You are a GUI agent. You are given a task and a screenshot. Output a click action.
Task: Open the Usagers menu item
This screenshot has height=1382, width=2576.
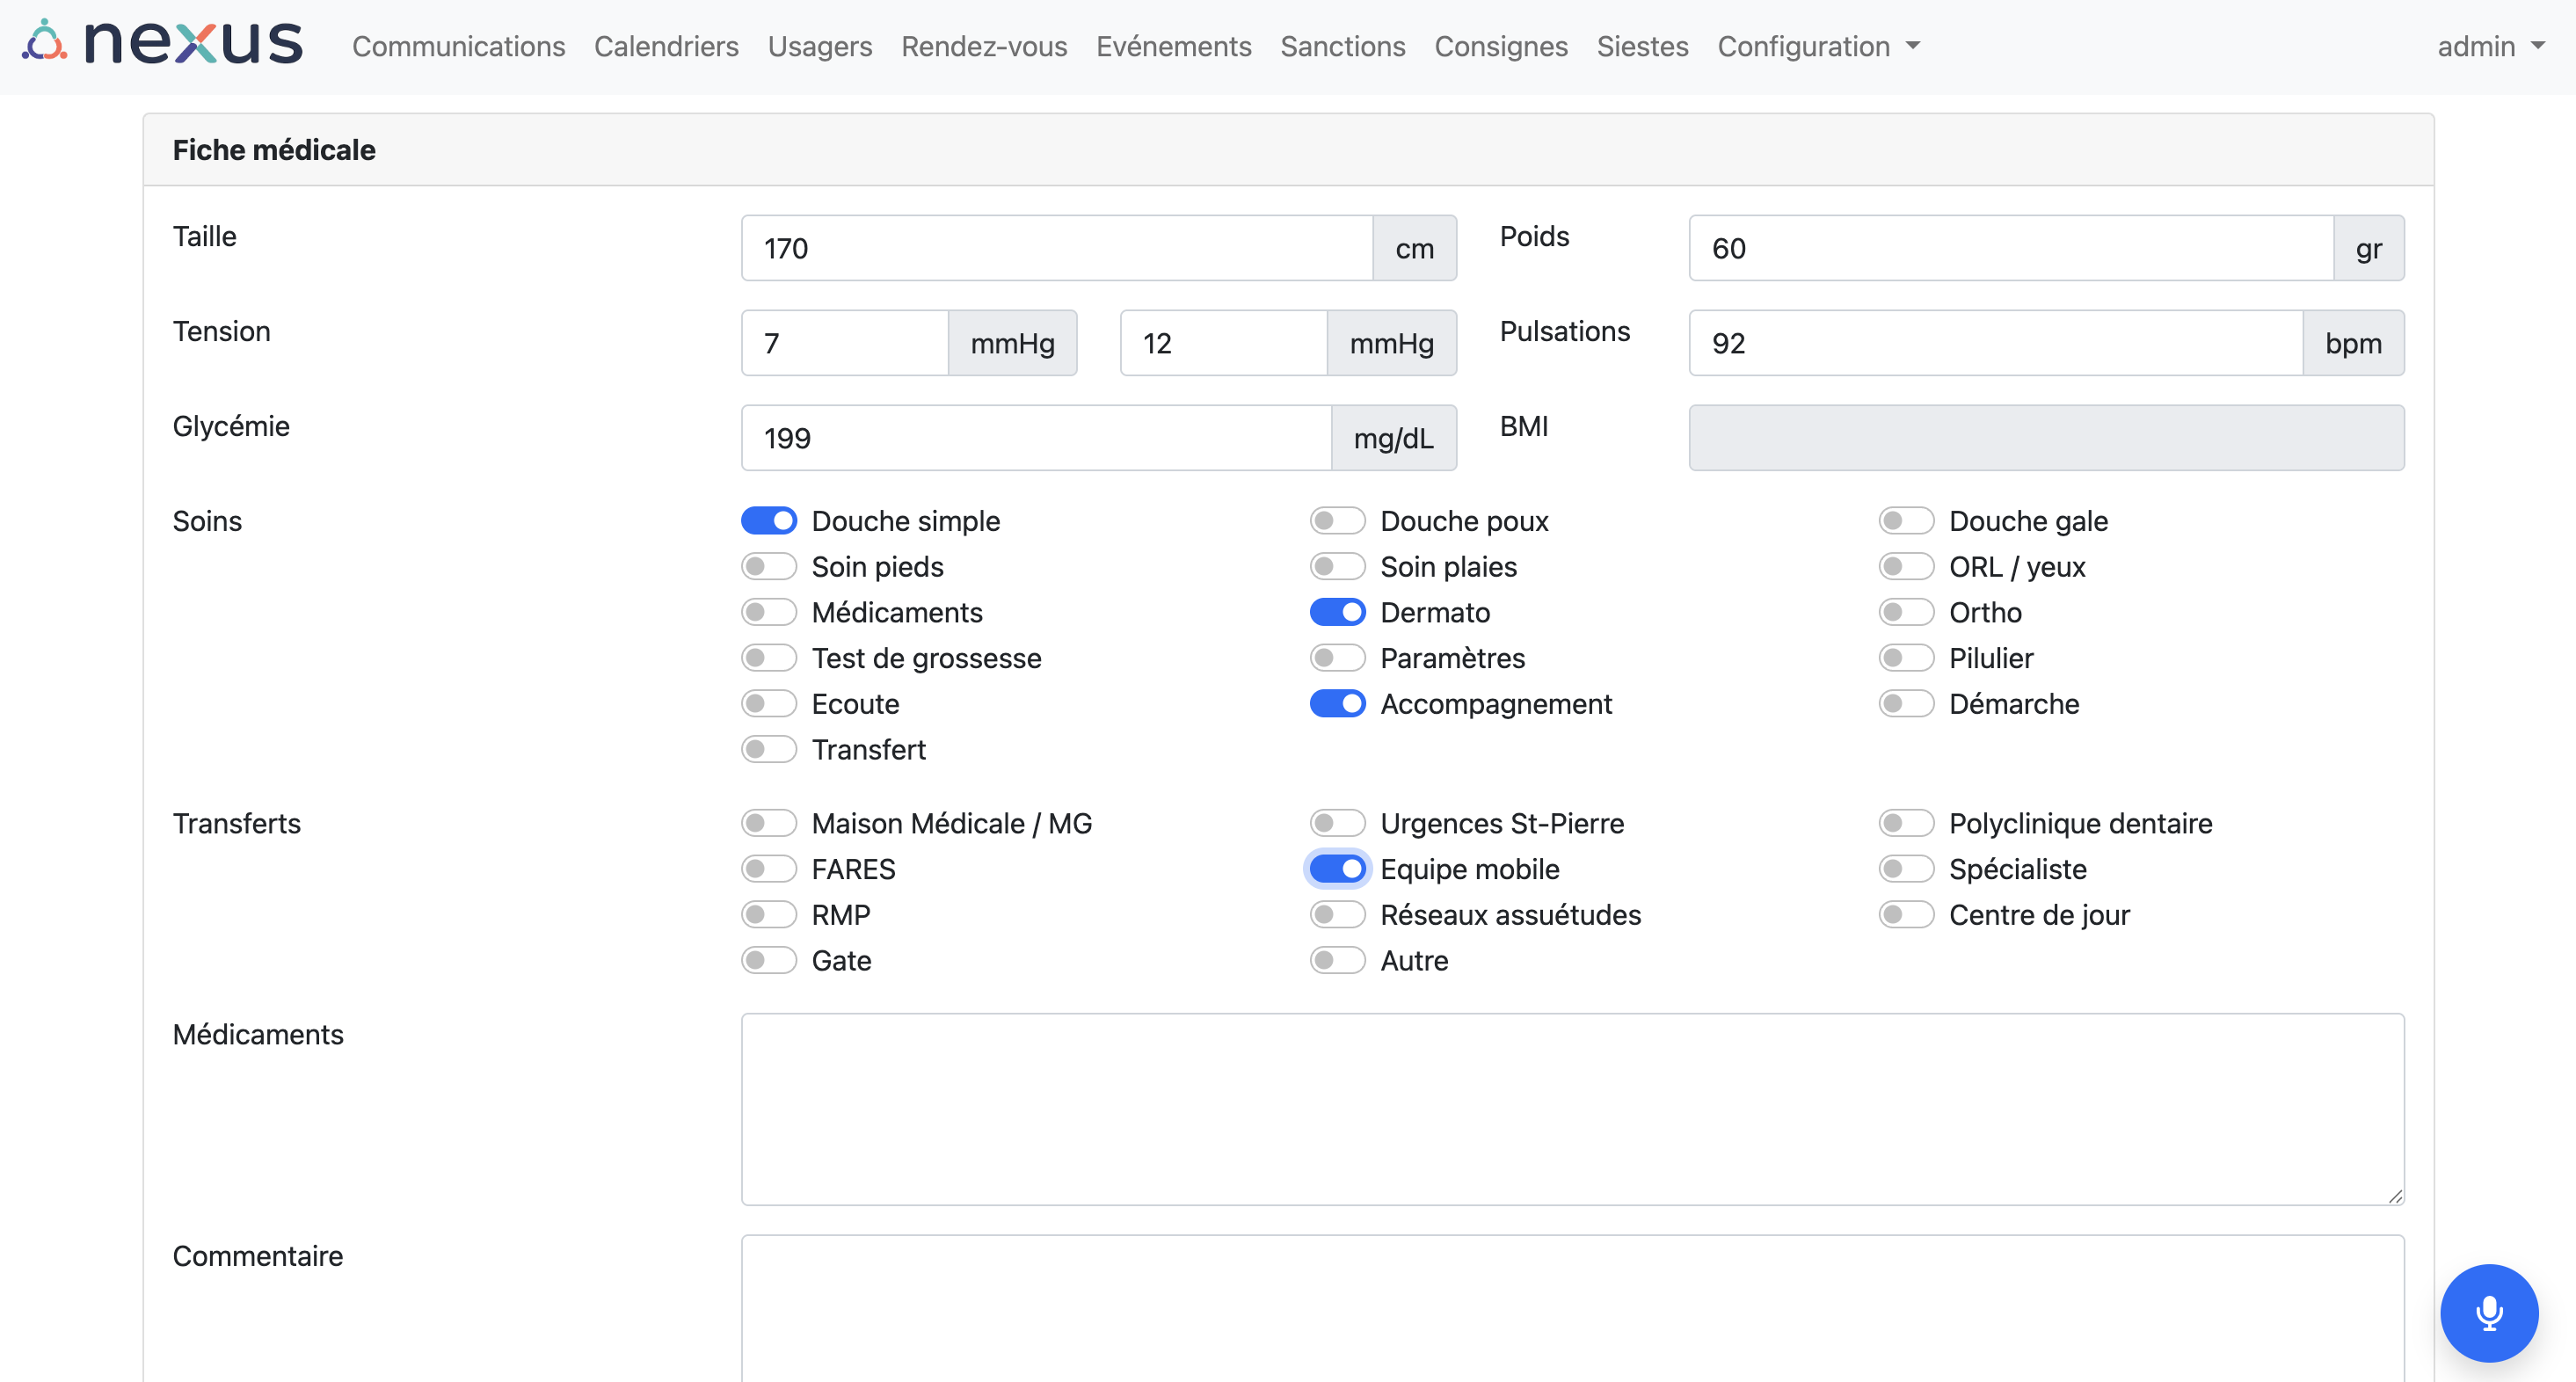coord(820,46)
